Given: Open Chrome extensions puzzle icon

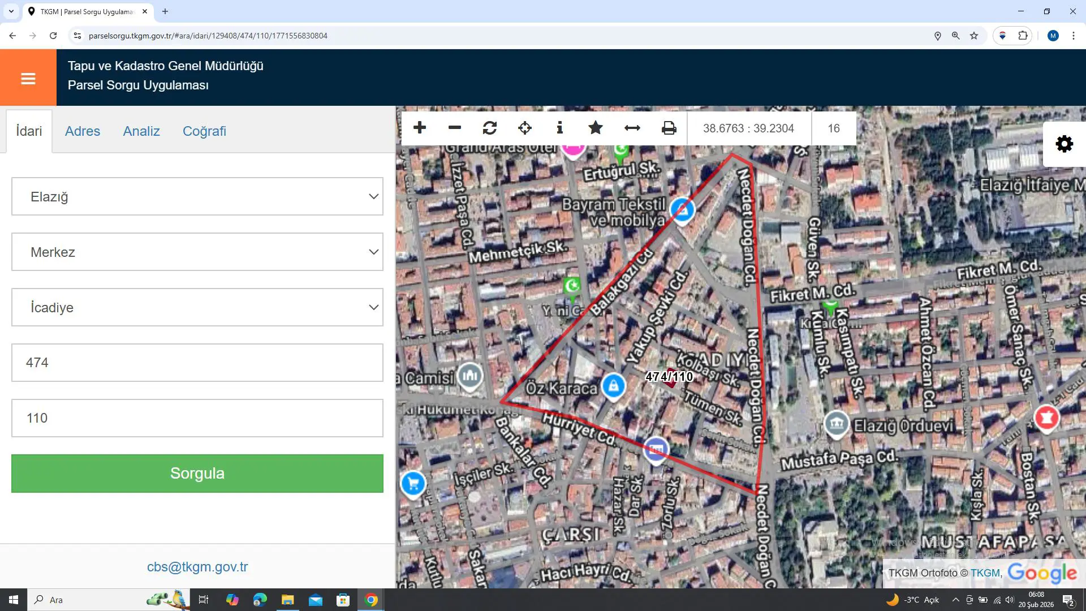Looking at the screenshot, I should click(x=1023, y=36).
